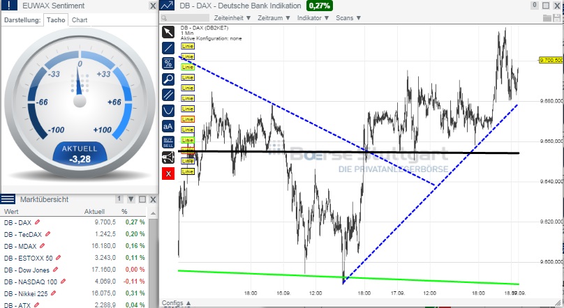Open the megaphone alert tool
Viewport: 564px width, 308px height.
tap(168, 157)
